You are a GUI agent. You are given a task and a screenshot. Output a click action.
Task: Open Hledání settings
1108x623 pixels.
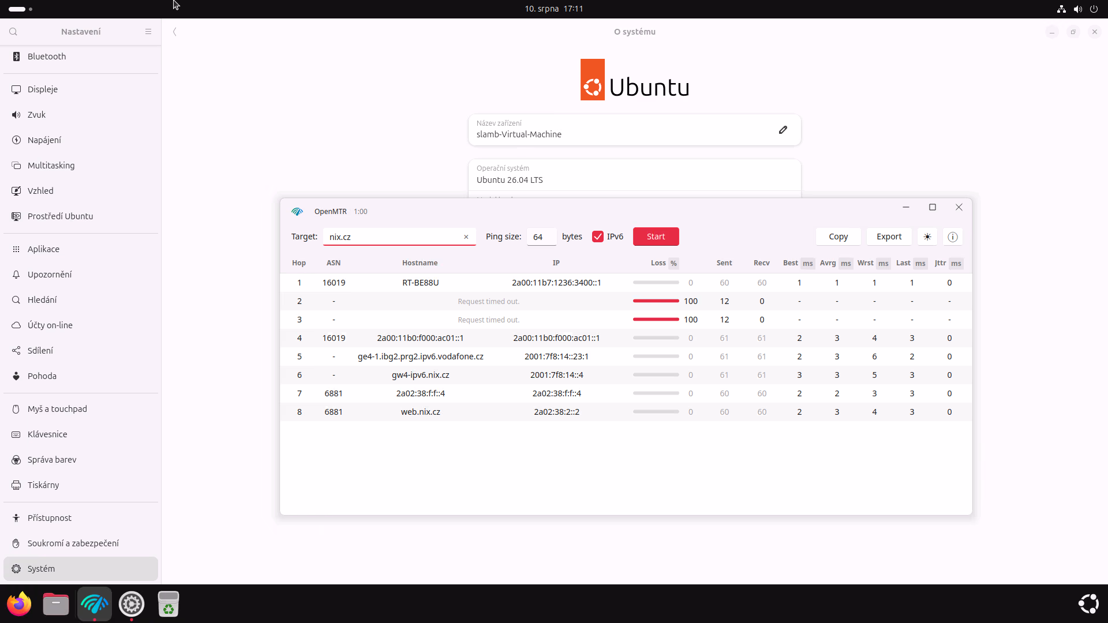[81, 300]
